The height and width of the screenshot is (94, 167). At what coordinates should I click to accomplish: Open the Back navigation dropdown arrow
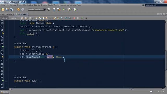[x=28, y=18]
